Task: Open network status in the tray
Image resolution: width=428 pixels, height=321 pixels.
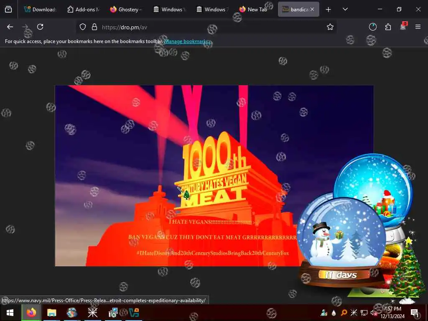Action: (364, 313)
